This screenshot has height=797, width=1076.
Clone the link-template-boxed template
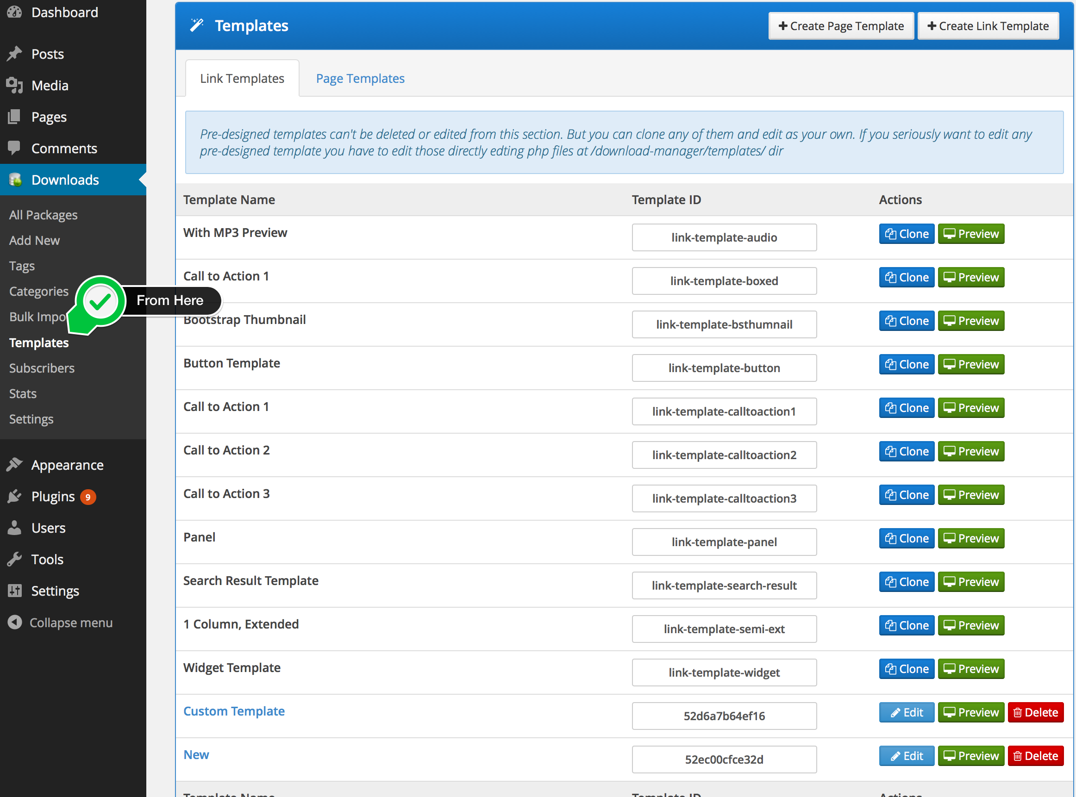click(907, 277)
